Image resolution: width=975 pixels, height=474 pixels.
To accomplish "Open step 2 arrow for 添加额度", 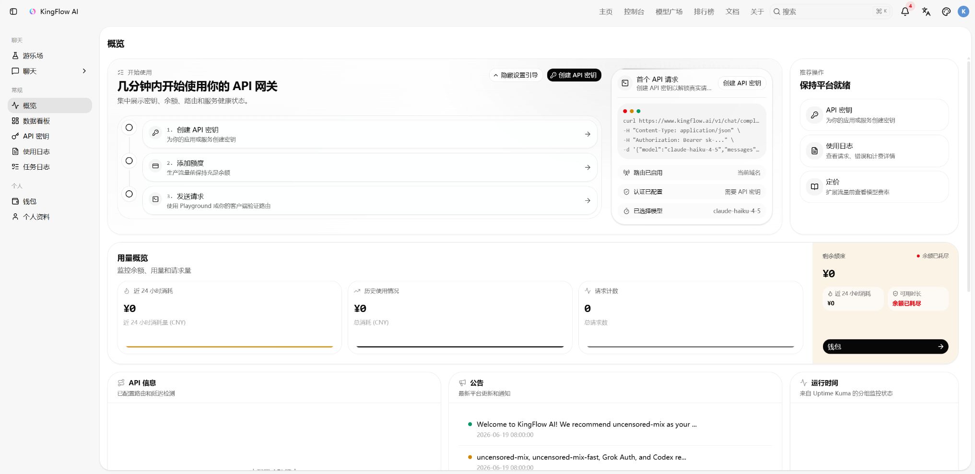I will [x=587, y=167].
